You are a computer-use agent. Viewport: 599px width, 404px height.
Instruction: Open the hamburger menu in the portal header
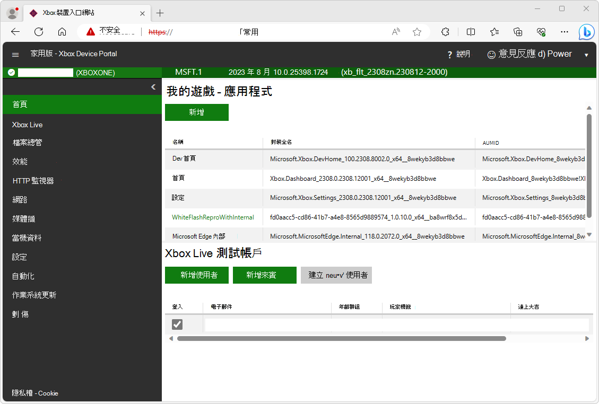tap(15, 55)
